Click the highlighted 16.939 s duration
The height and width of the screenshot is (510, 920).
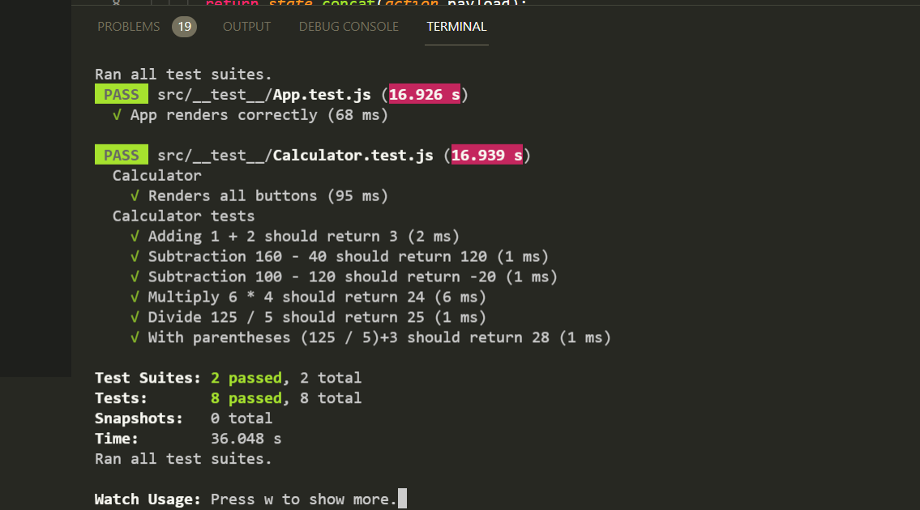pos(487,155)
